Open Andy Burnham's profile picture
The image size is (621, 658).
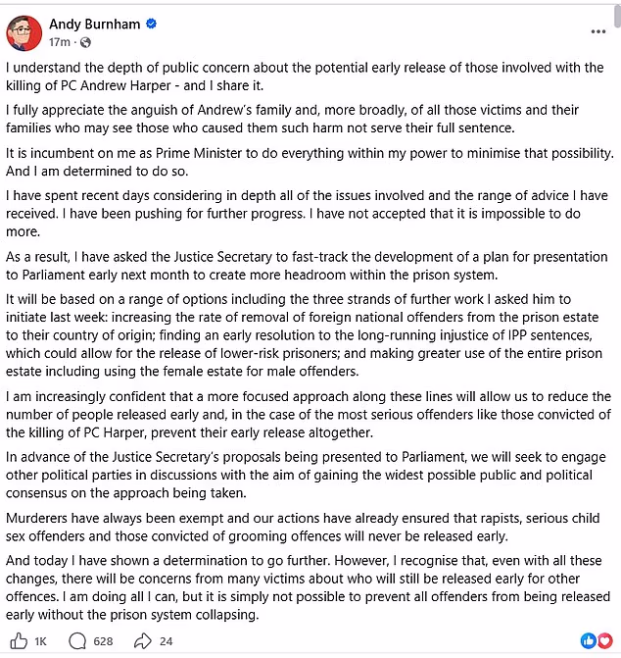(x=24, y=33)
